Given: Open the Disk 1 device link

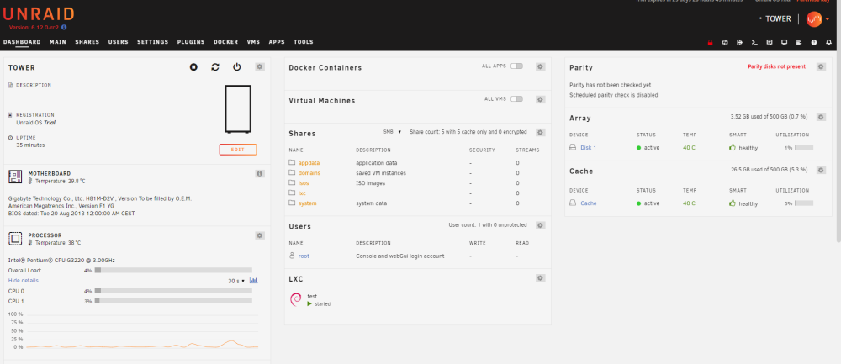Looking at the screenshot, I should point(588,147).
